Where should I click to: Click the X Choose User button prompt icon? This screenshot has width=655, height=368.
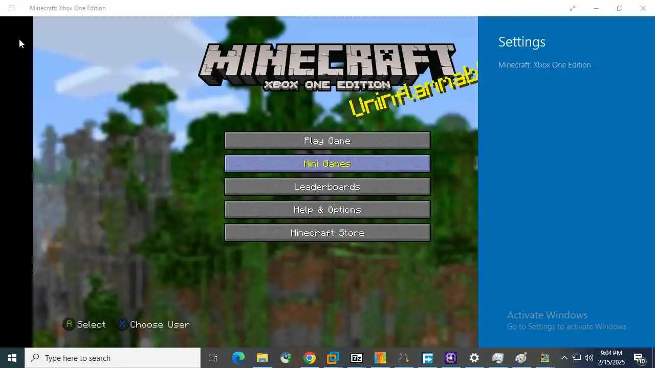pyautogui.click(x=122, y=324)
